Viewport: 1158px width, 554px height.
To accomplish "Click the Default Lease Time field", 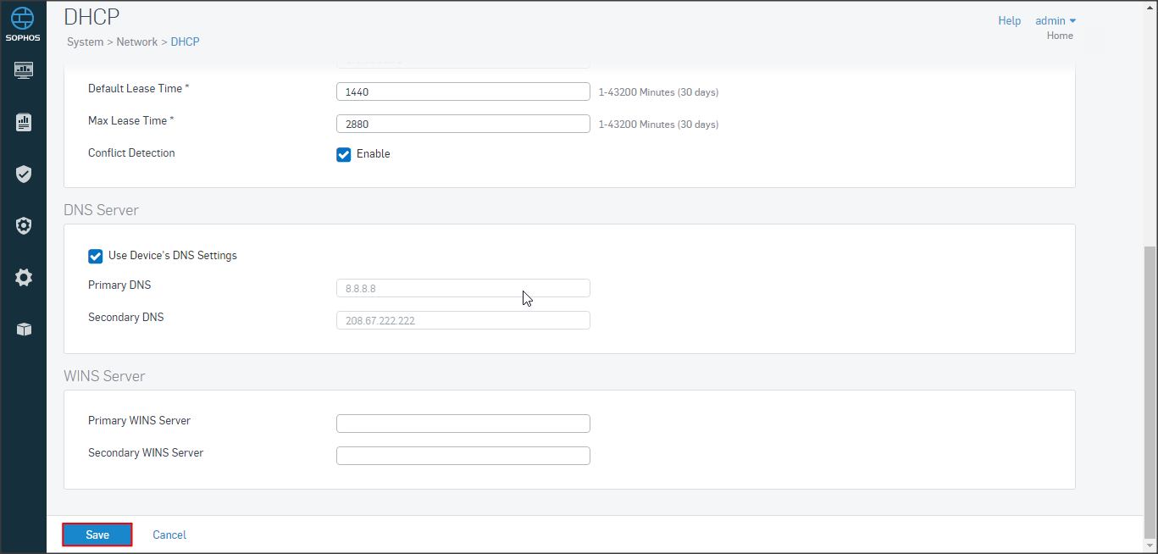I will tap(463, 91).
